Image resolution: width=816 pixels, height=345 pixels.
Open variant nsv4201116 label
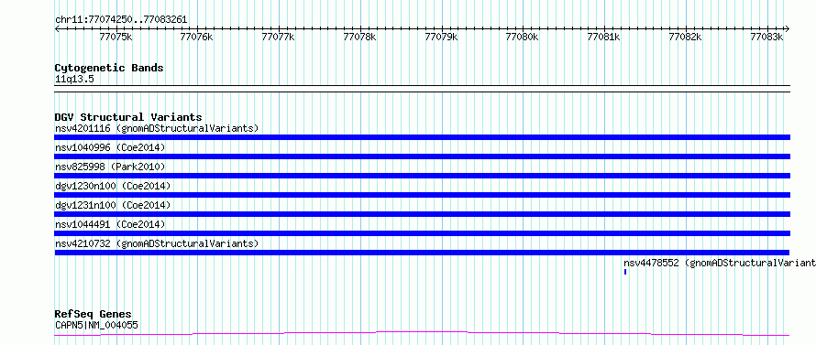157,128
